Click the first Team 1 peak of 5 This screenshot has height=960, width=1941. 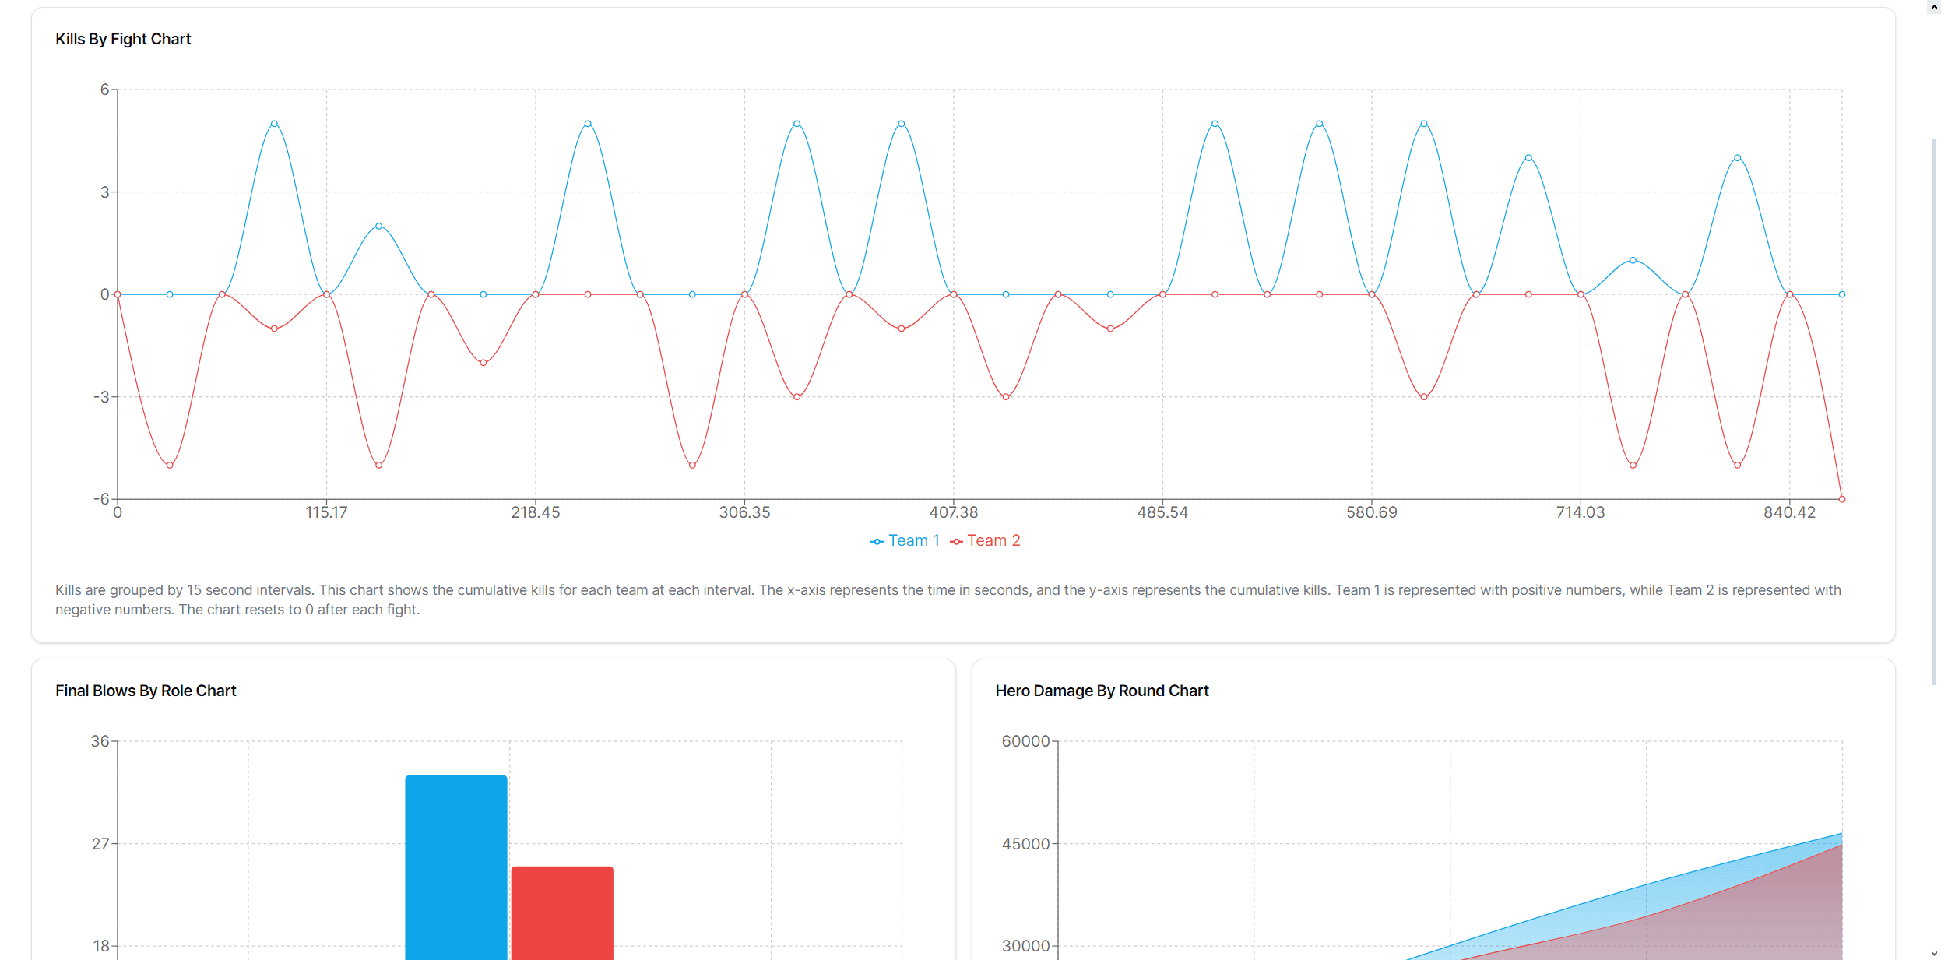pos(274,124)
